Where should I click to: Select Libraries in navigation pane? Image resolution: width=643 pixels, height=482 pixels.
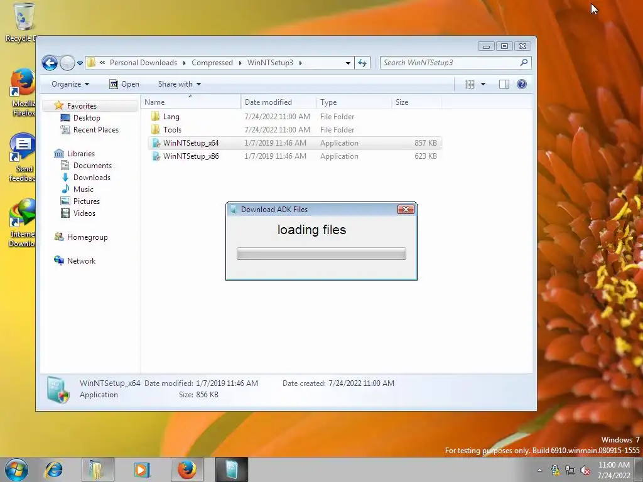click(x=81, y=153)
